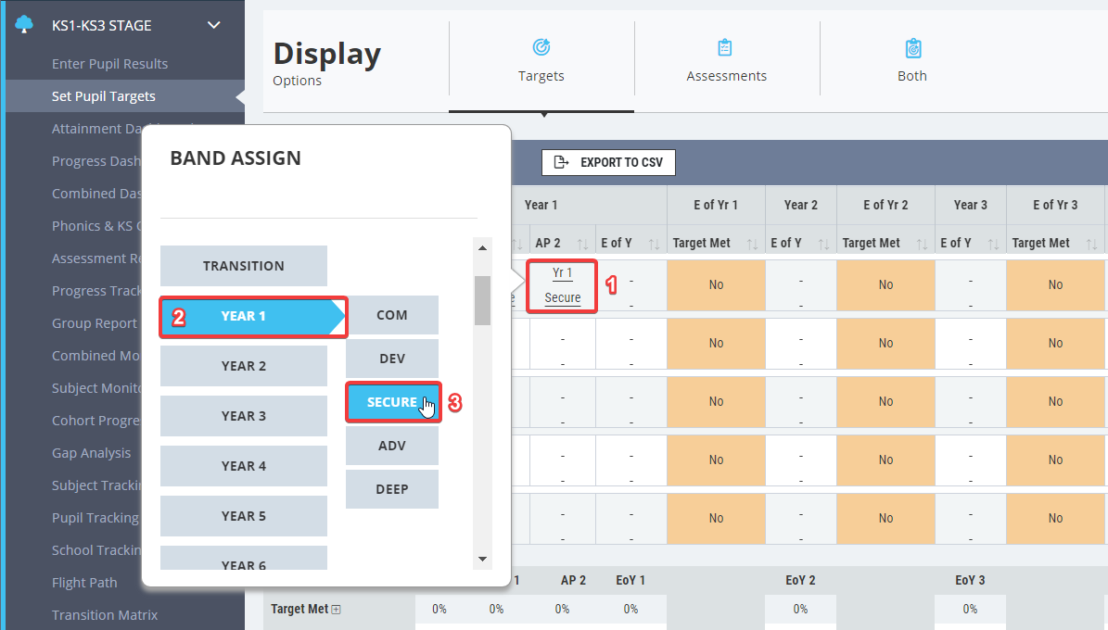
Task: Click the cloud tree logo icon
Action: (24, 25)
